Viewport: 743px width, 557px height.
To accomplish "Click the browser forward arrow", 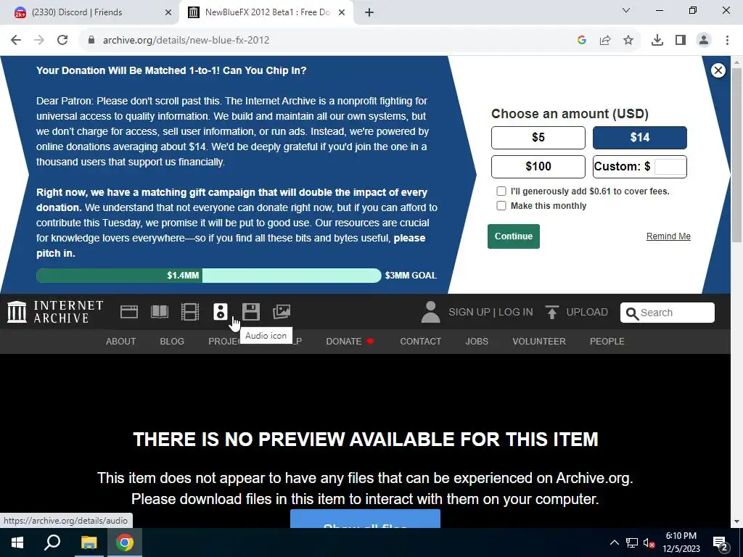I will 39,40.
